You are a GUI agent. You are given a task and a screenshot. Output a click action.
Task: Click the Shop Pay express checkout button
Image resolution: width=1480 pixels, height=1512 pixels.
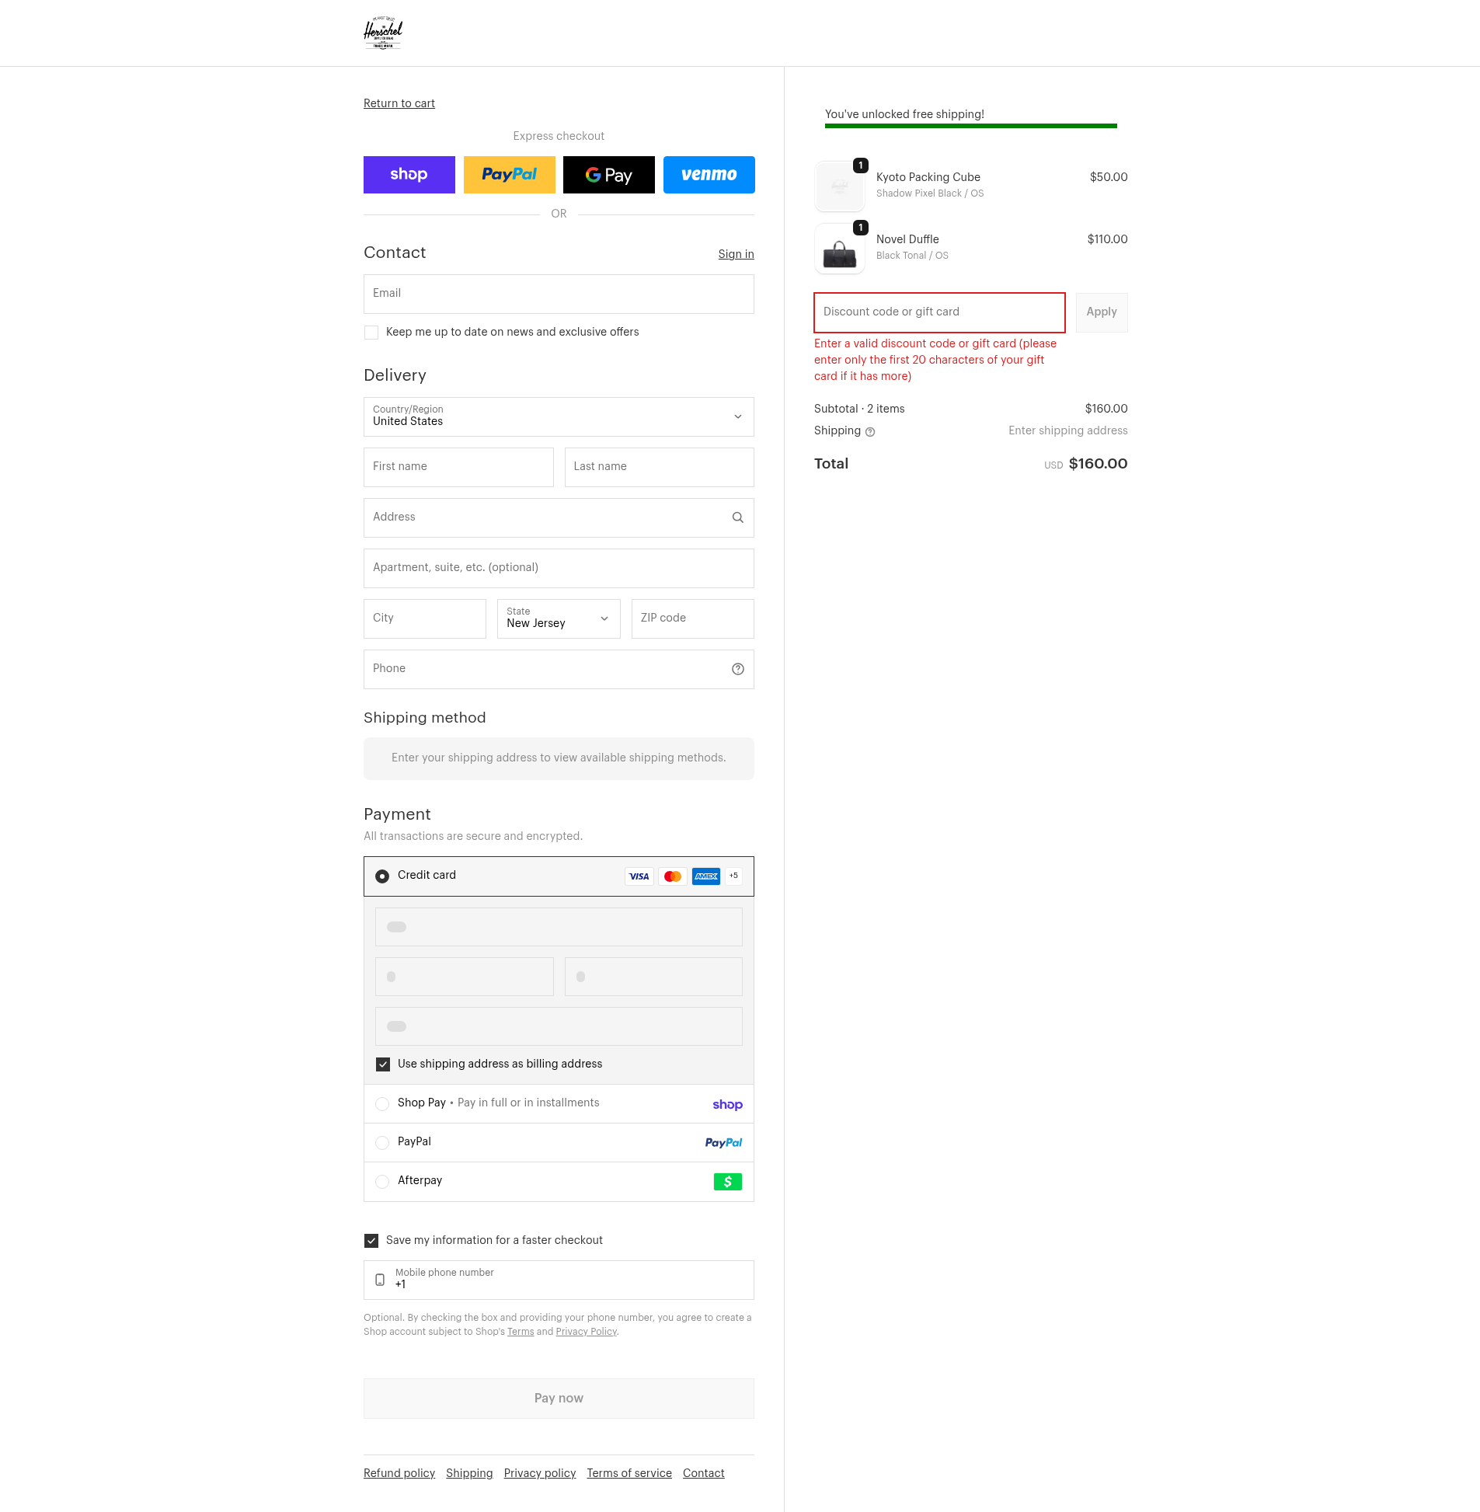pyautogui.click(x=409, y=175)
